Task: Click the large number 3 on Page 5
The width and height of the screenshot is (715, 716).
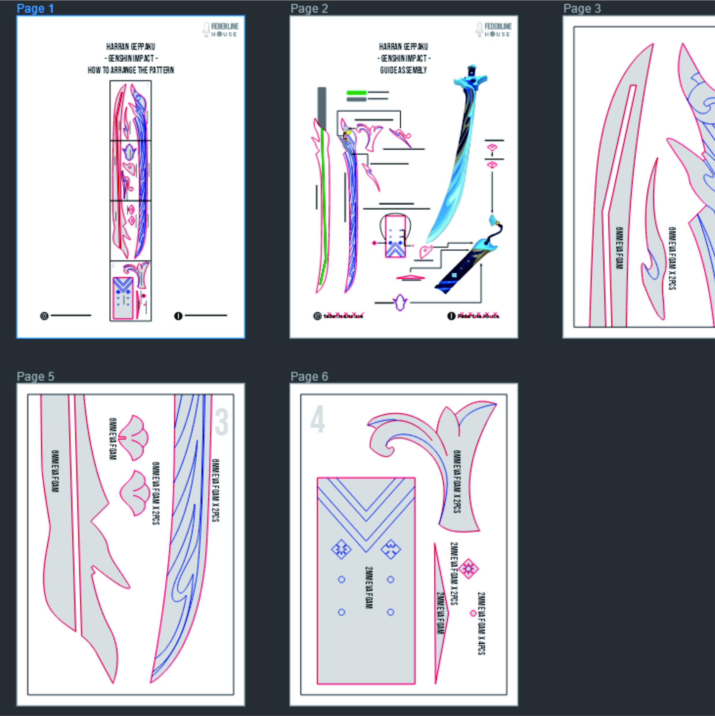Action: 221,422
